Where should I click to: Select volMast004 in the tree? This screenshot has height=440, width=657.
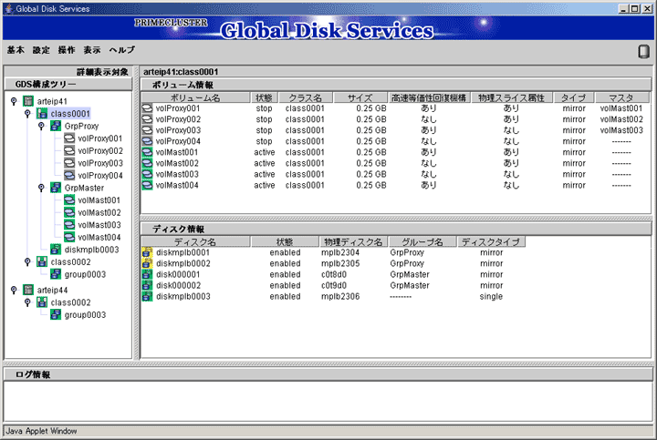point(99,237)
